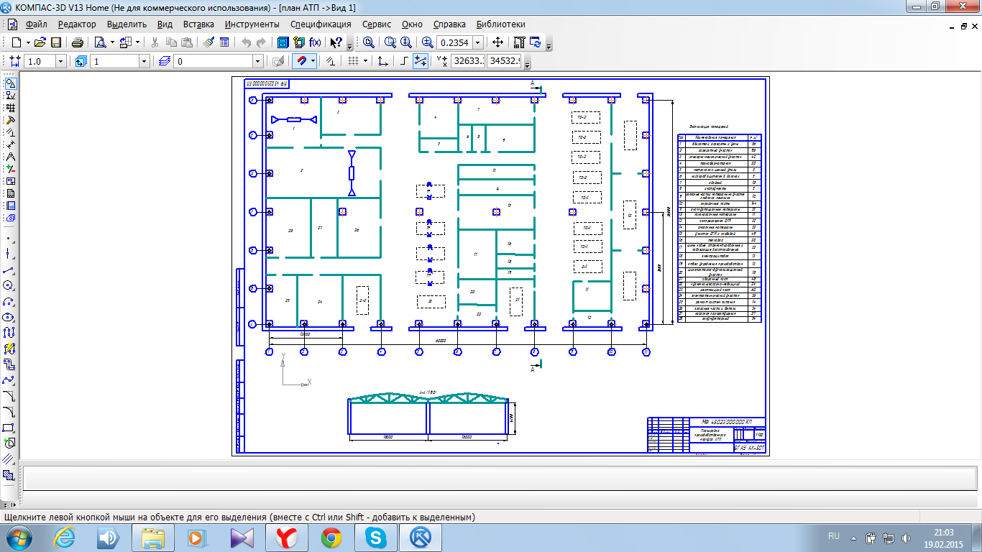Save the drawing with the floppy icon
Viewport: 982px width, 552px height.
(56, 42)
